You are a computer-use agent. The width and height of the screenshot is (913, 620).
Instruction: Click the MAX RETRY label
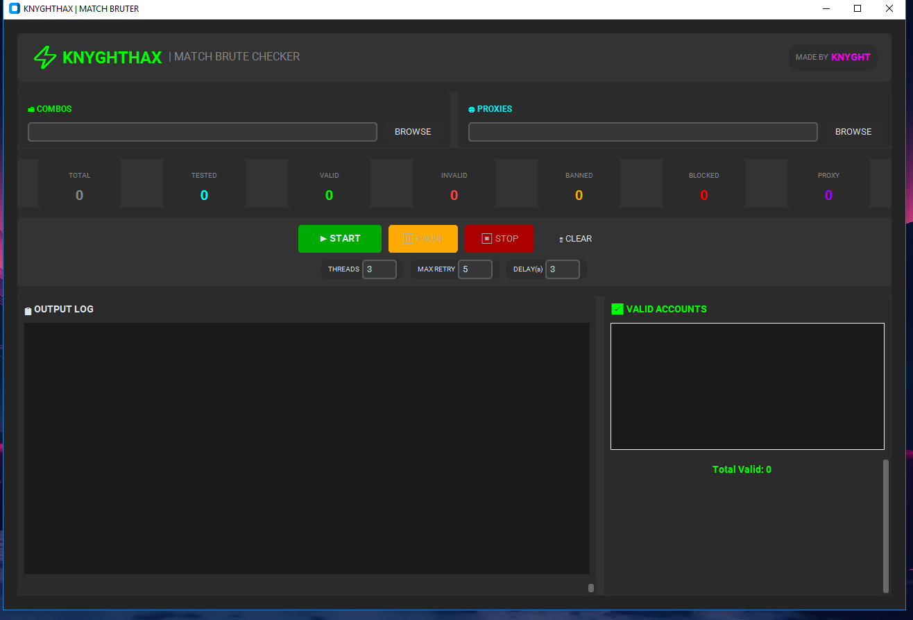[436, 269]
